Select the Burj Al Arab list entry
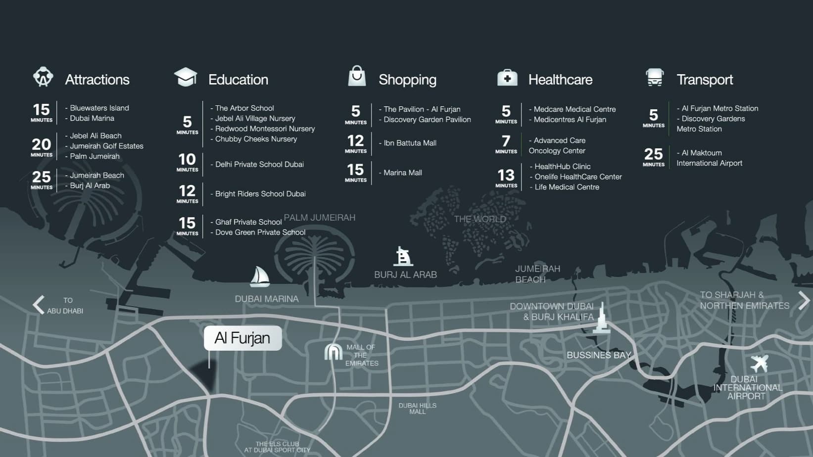Screen dimensions: 813x457 [88, 185]
